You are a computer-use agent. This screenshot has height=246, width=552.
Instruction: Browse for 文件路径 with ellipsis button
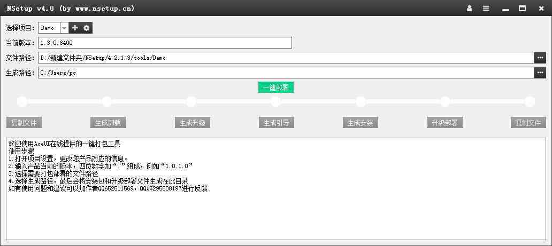click(x=540, y=58)
